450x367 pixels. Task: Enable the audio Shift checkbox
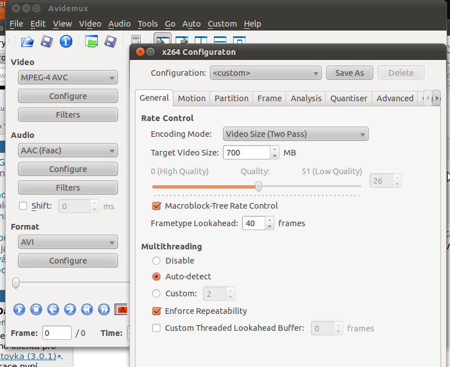pyautogui.click(x=23, y=206)
